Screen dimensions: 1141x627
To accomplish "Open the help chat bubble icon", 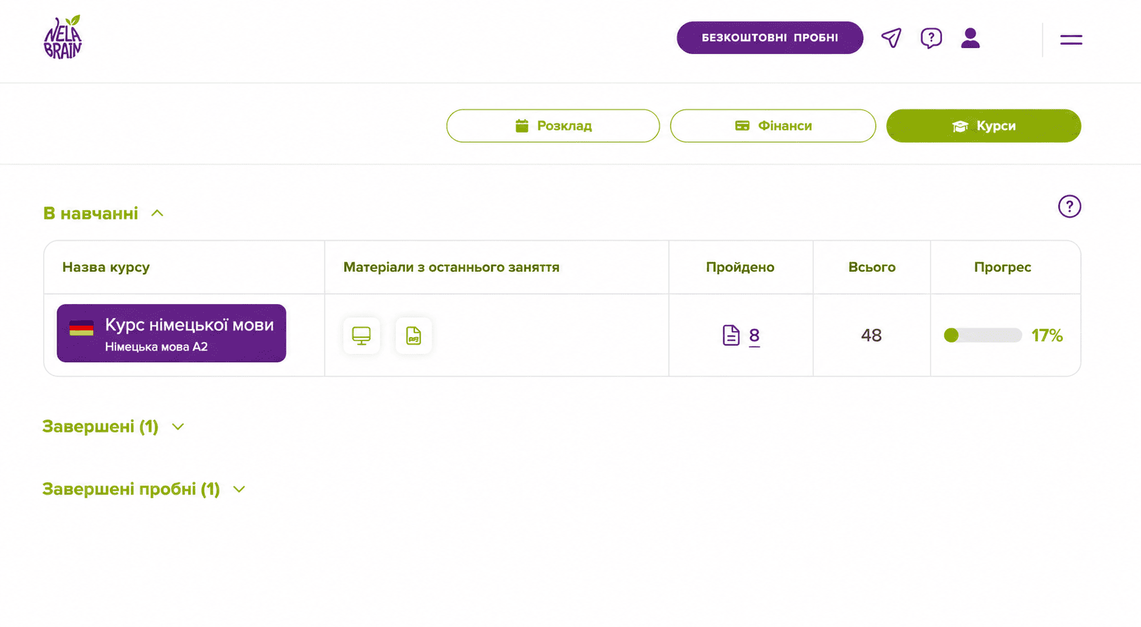I will click(931, 38).
